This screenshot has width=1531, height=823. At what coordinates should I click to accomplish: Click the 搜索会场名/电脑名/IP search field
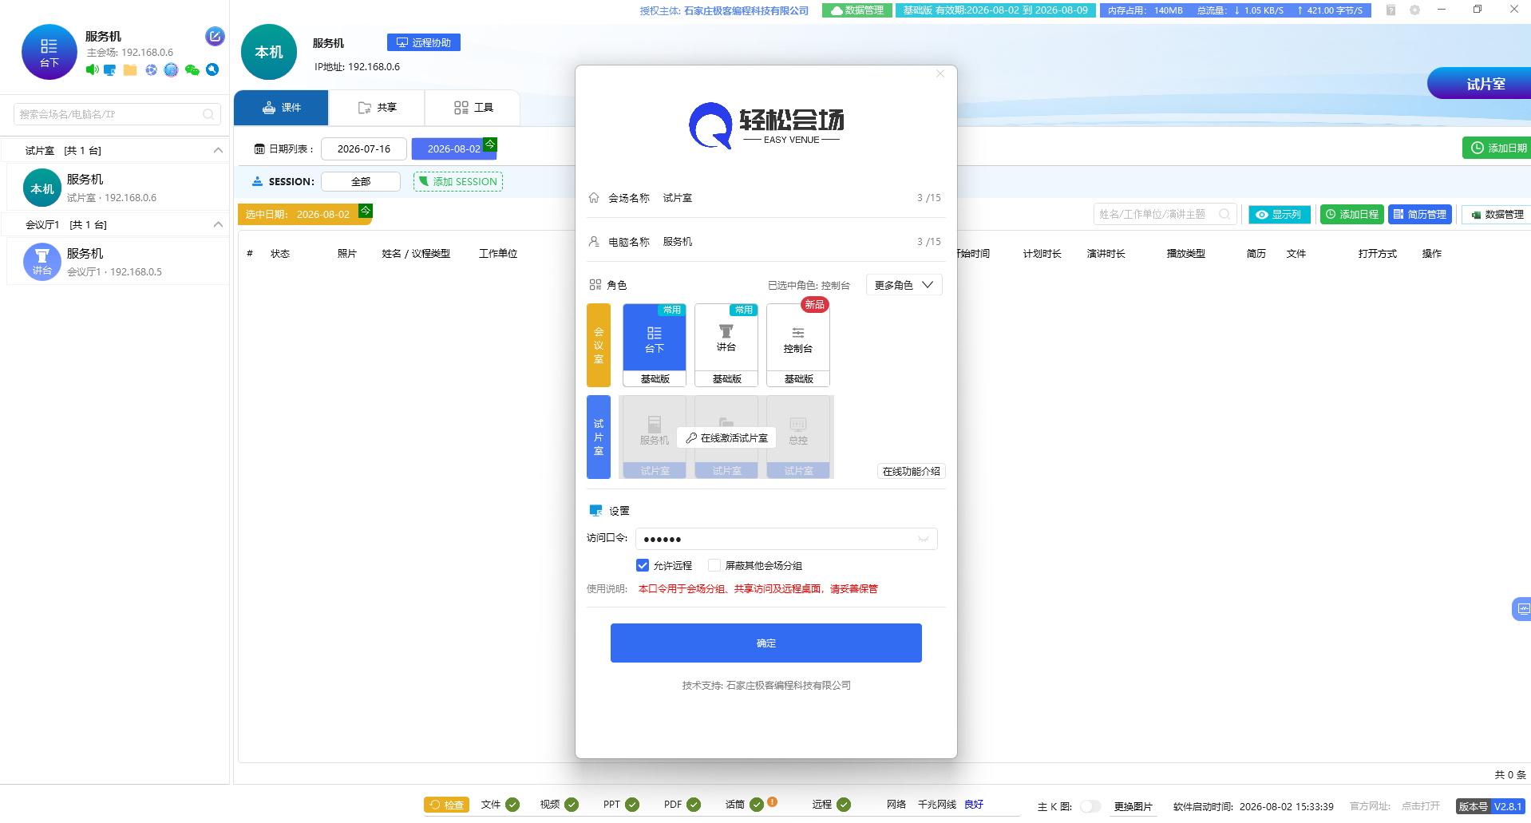tap(117, 114)
